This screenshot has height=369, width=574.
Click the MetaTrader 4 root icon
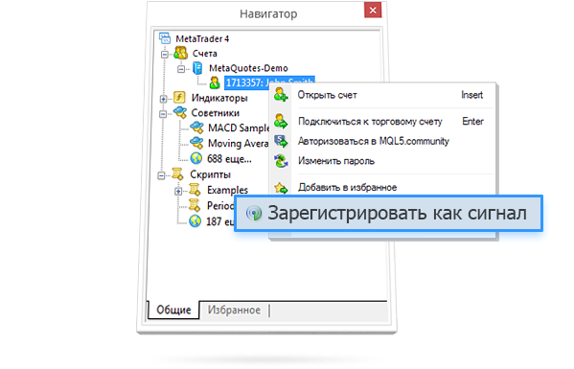pyautogui.click(x=165, y=38)
